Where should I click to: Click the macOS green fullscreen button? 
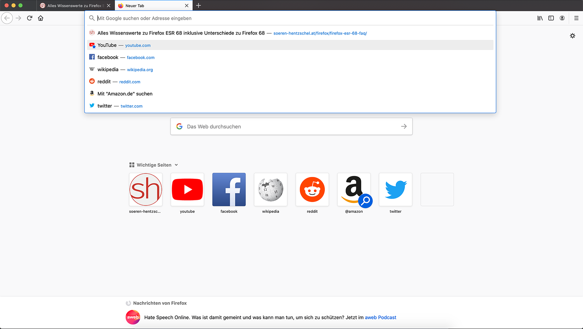pyautogui.click(x=20, y=6)
